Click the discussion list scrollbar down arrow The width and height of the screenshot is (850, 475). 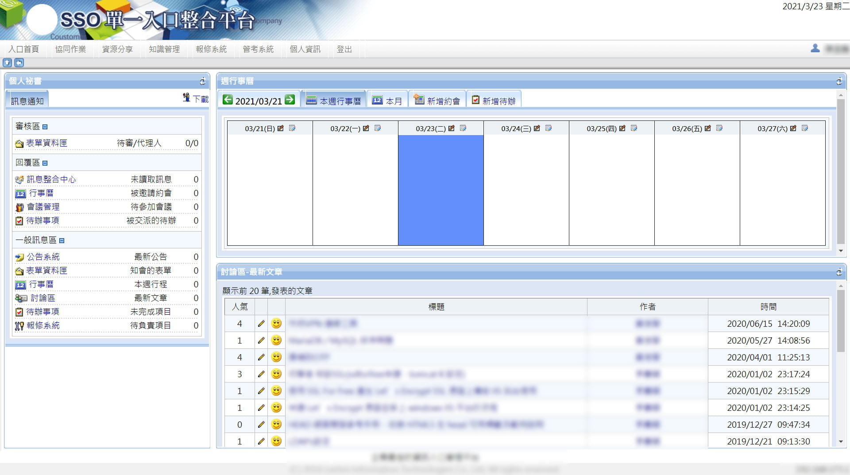pos(841,441)
